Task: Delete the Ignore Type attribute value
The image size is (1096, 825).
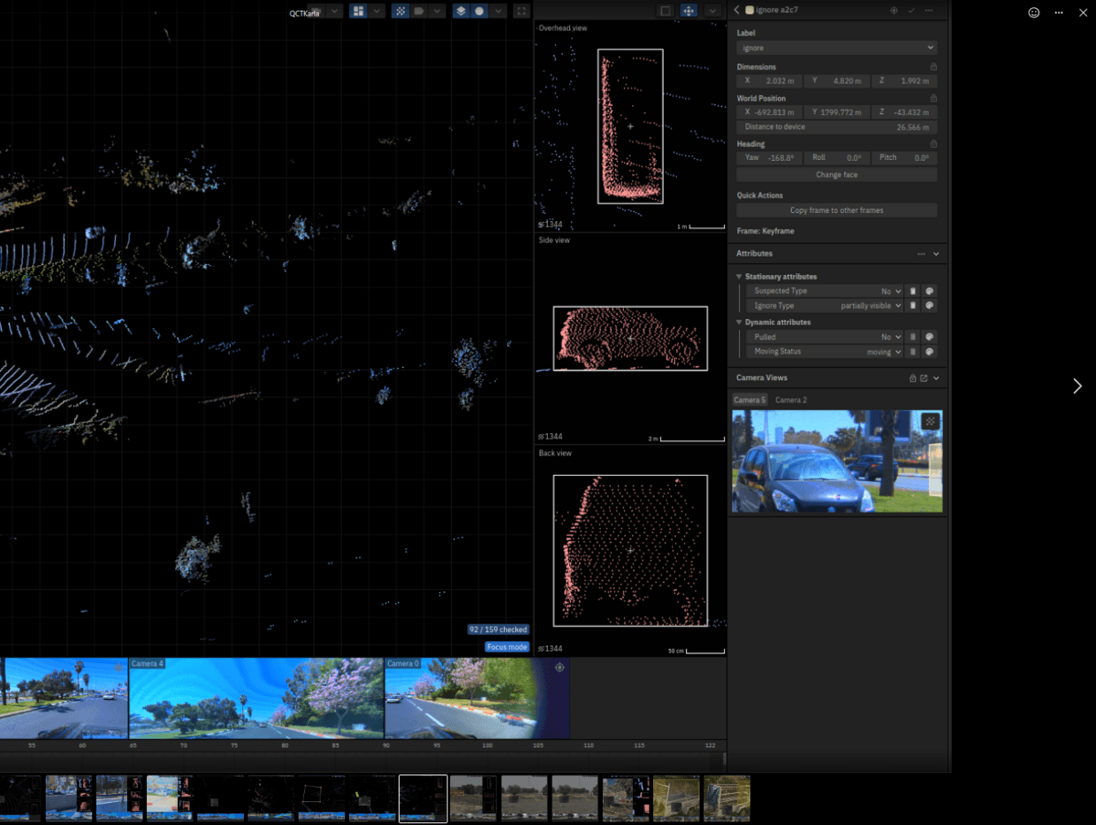Action: (912, 306)
